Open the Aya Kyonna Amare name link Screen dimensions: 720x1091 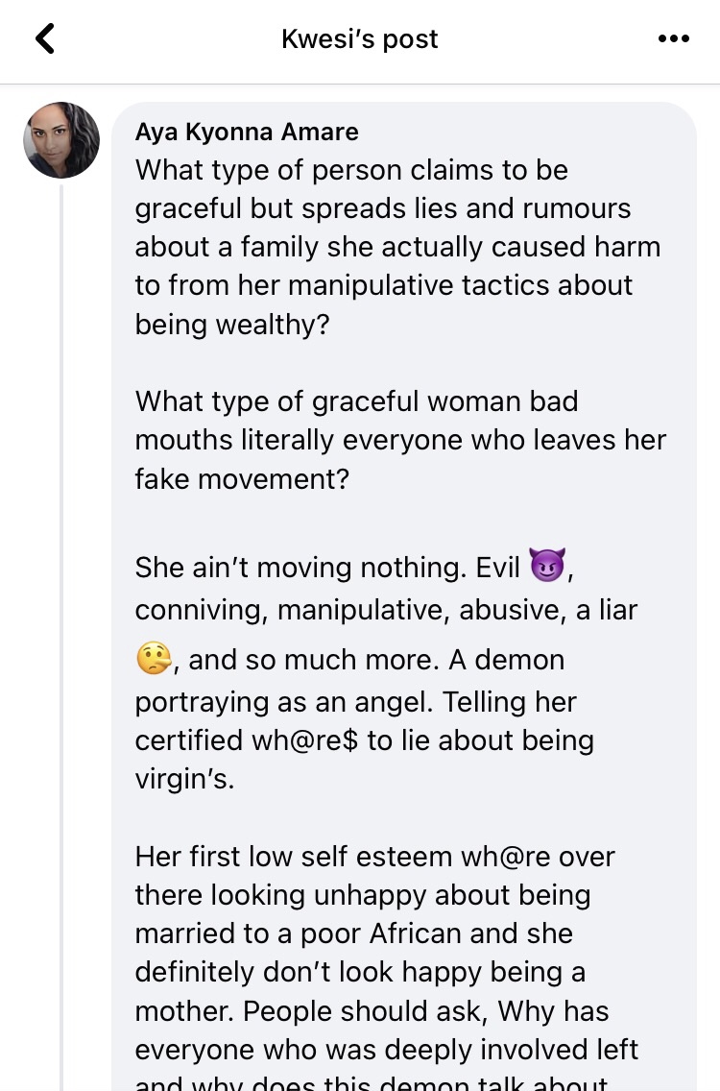[247, 132]
